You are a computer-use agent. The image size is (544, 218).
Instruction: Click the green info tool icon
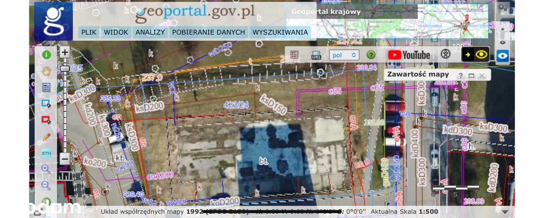[46, 55]
